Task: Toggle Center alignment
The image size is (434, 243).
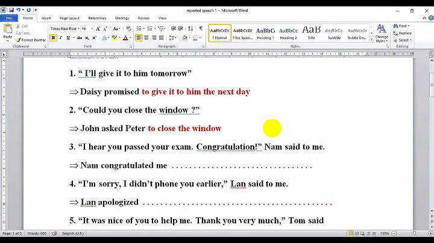Action: coord(146,38)
